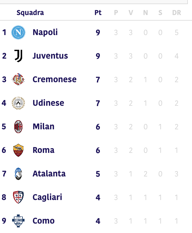Select the Cremonese team name
192x233 pixels.
[55, 79]
